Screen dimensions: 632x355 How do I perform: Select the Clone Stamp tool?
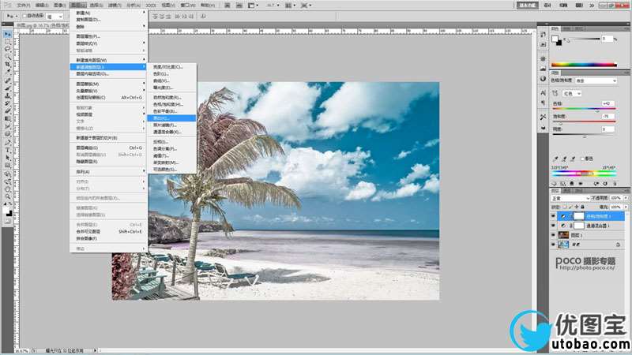[x=8, y=96]
